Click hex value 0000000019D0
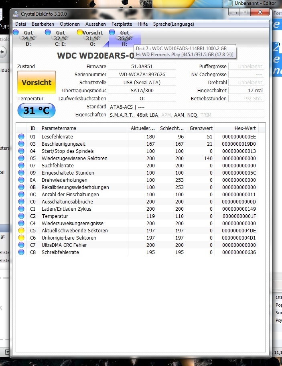Image resolution: width=282 pixels, height=366 pixels. click(x=239, y=144)
